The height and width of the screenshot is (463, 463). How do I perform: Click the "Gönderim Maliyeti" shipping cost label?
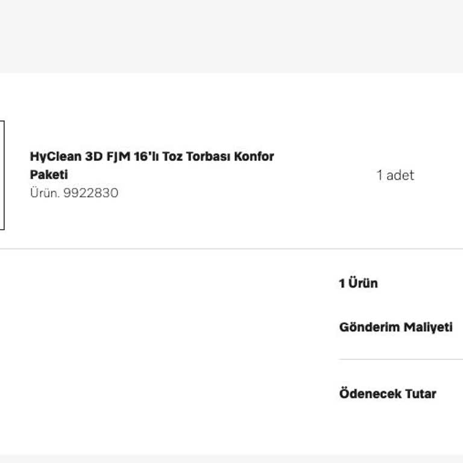click(395, 327)
